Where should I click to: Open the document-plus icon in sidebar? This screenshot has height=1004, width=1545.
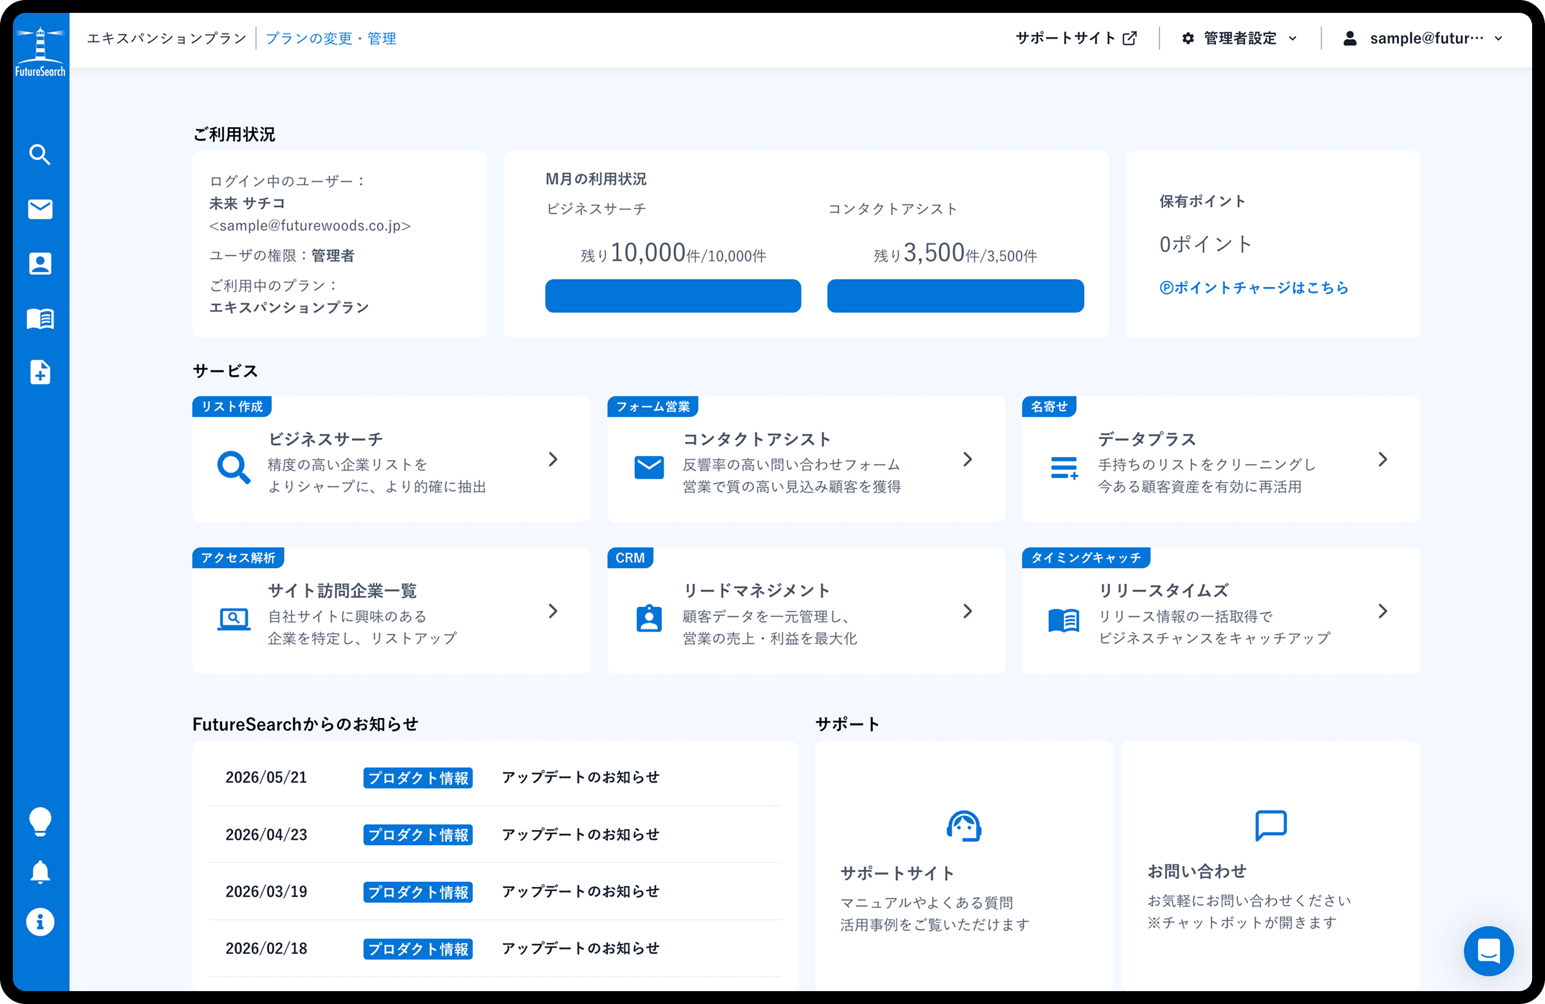tap(41, 373)
